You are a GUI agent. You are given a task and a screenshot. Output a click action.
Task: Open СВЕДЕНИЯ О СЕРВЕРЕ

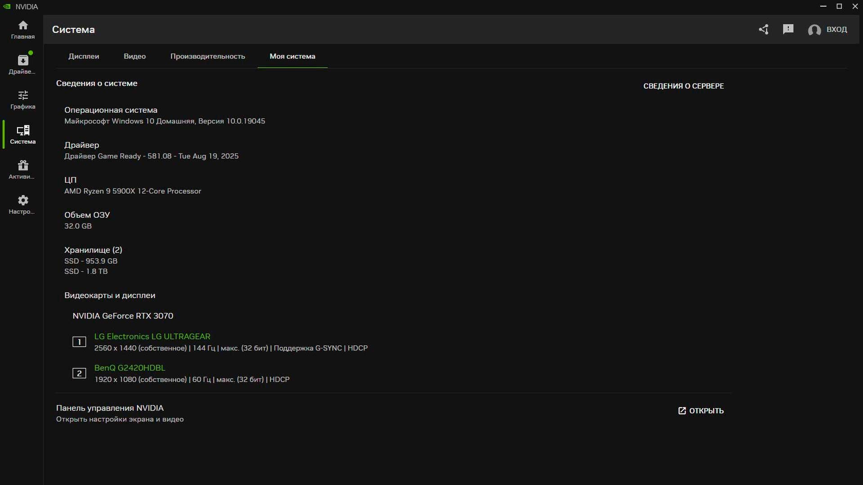click(x=684, y=86)
